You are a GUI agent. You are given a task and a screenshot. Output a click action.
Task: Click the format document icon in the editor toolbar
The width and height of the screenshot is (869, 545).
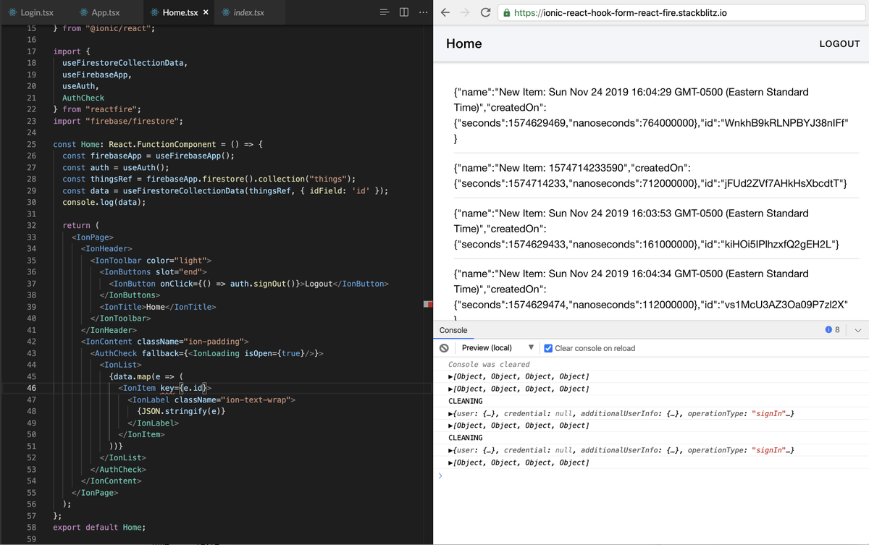[385, 13]
